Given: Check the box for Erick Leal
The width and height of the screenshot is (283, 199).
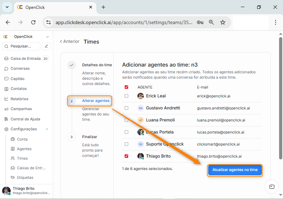Looking at the screenshot, I should 126,96.
